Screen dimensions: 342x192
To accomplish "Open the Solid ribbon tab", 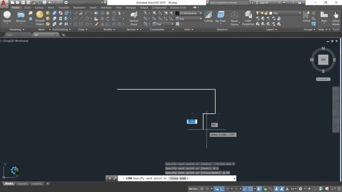I will tap(27, 7).
